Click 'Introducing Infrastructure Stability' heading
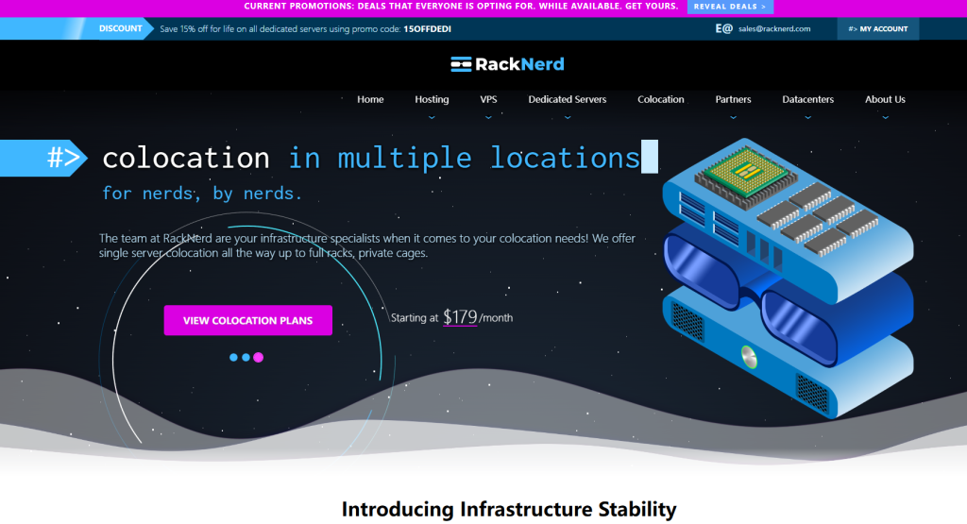The image size is (967, 524). (x=509, y=509)
